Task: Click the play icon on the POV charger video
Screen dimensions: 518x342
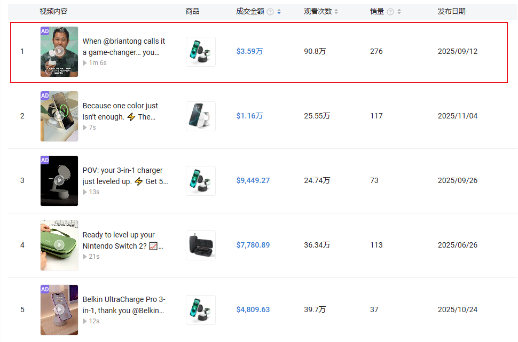Action: [59, 180]
